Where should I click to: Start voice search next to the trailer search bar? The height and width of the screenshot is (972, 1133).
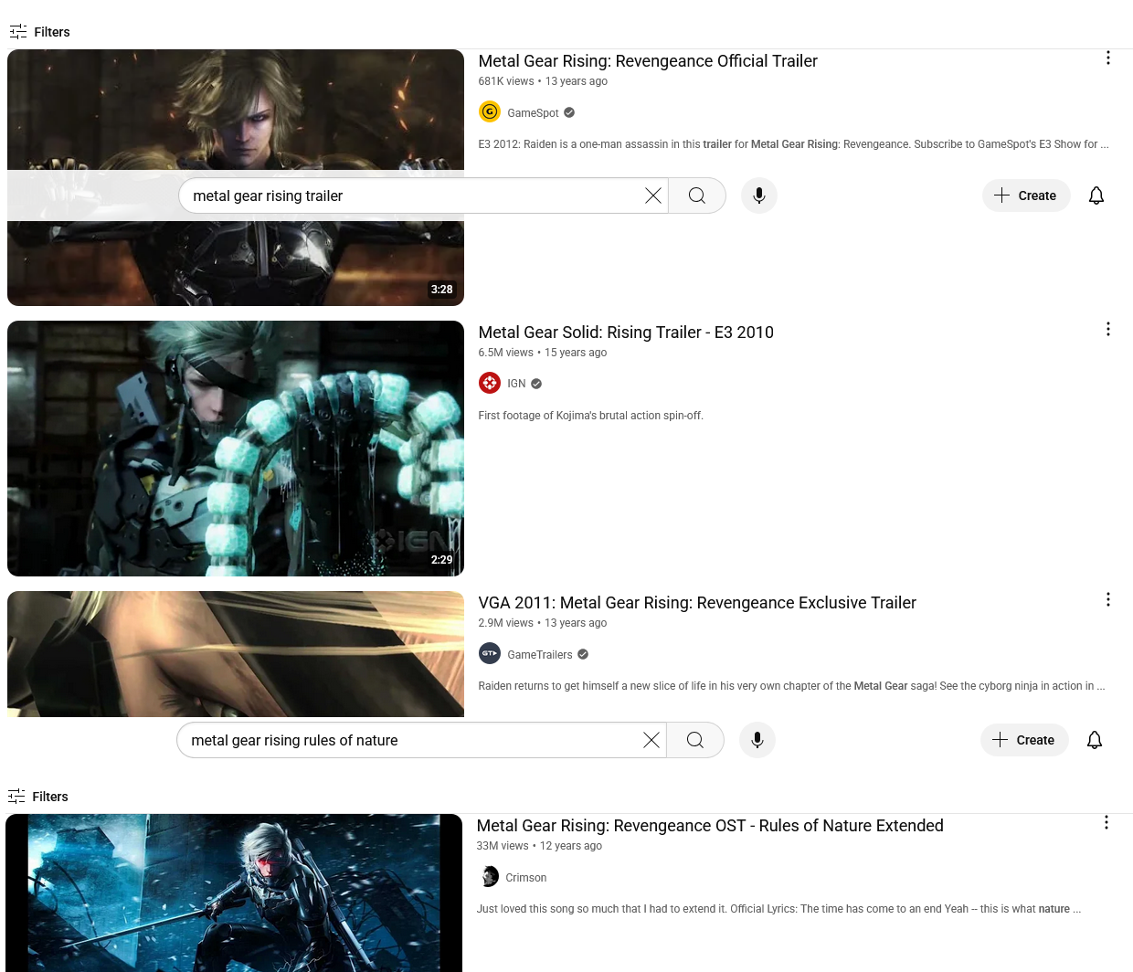[x=759, y=195]
